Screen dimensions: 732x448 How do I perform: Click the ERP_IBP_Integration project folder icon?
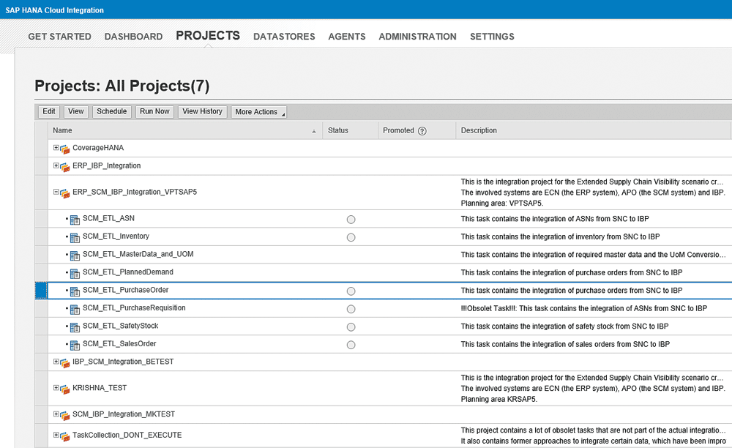pyautogui.click(x=65, y=167)
